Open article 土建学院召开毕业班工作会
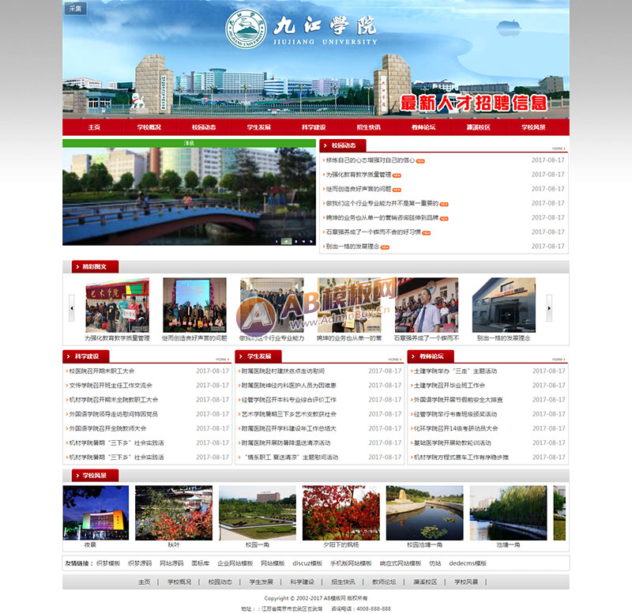The width and height of the screenshot is (632, 614). [x=450, y=386]
